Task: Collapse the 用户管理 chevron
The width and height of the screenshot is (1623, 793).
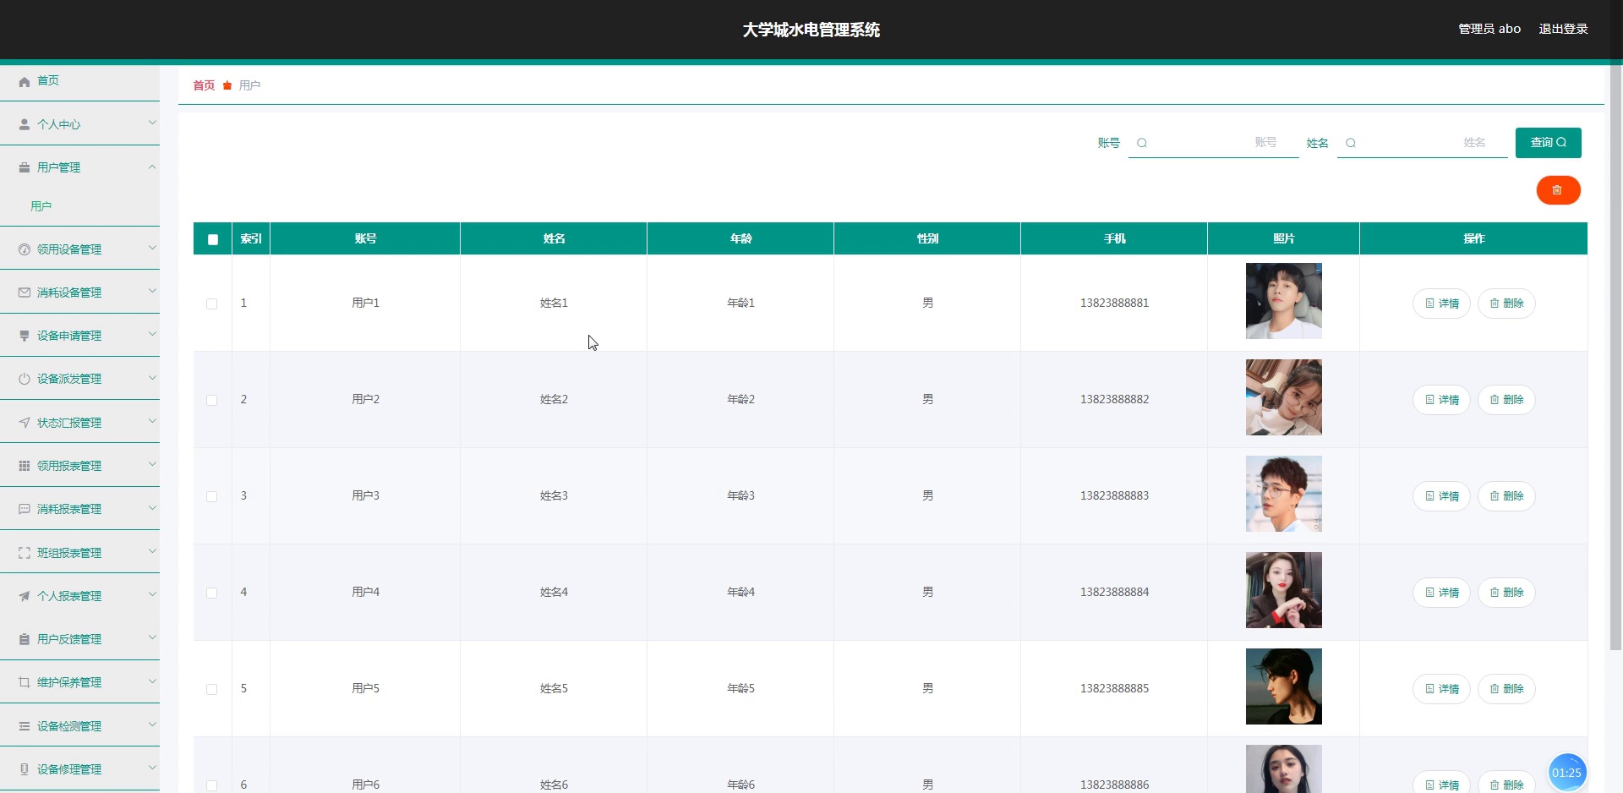Action: click(152, 167)
